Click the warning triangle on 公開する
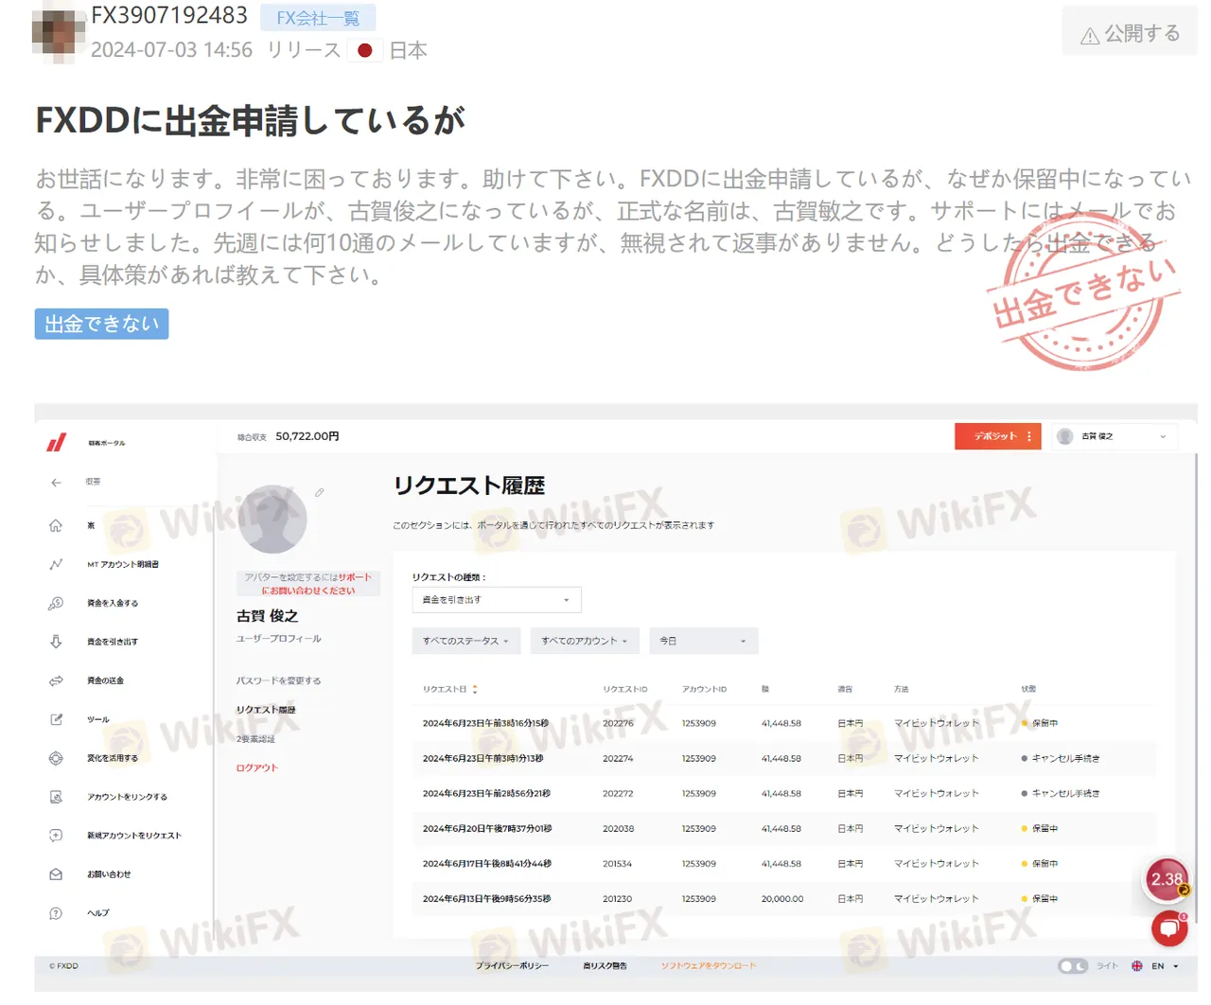Screen dimensions: 1211x1005 click(1090, 35)
